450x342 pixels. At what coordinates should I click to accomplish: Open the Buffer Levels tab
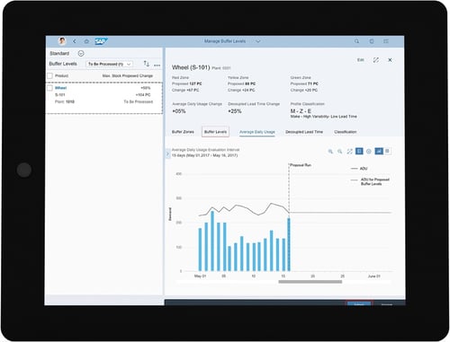coord(215,132)
